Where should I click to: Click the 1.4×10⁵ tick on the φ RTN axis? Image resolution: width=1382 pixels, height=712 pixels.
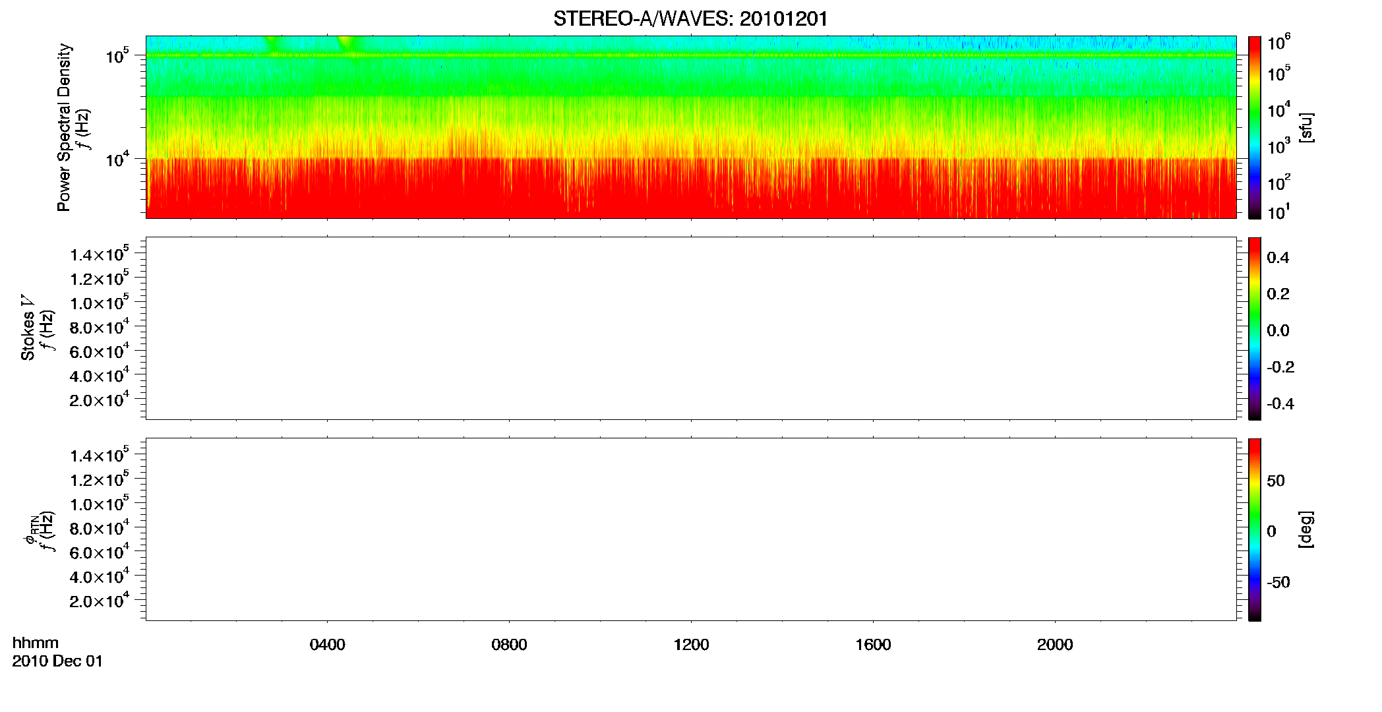(99, 455)
